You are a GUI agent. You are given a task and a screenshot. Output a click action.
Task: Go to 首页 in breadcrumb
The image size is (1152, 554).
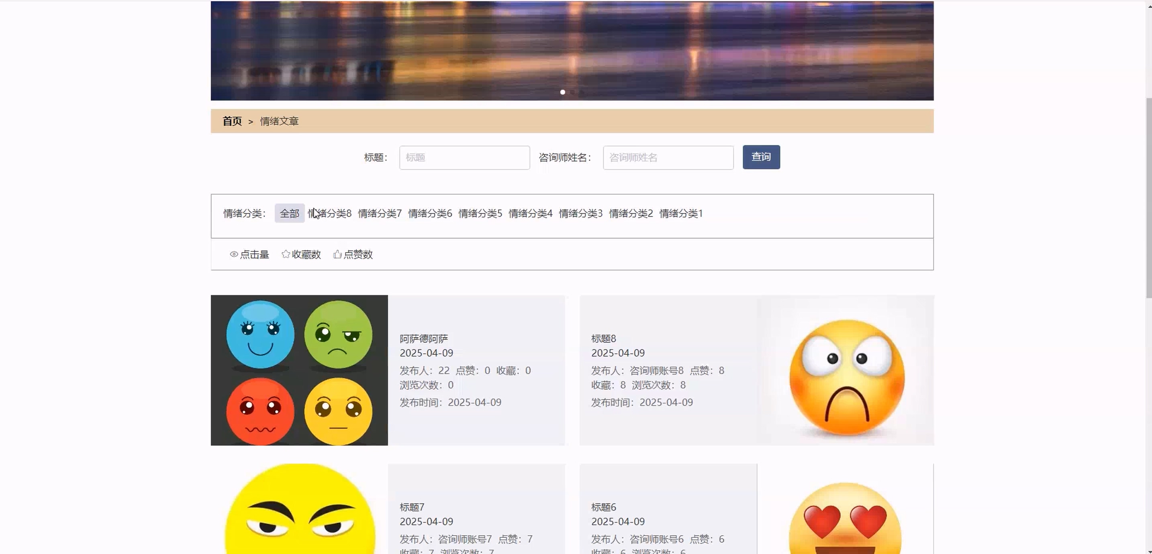232,121
